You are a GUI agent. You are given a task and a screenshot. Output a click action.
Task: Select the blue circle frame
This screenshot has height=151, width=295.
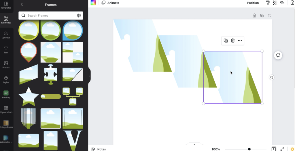(x=73, y=30)
